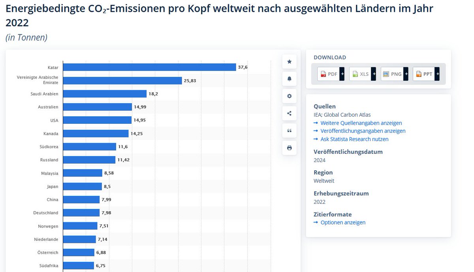Screen dimensions: 474x272
Task: Click the value label 8,58
Action: pos(109,173)
